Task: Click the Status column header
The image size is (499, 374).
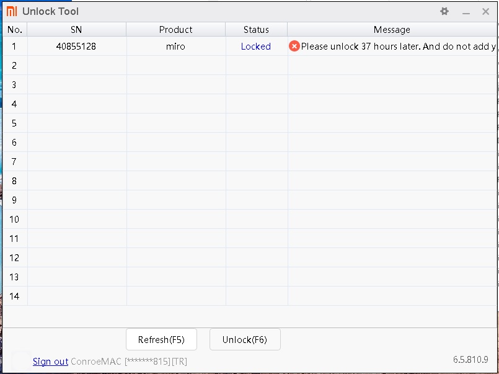Action: point(256,30)
